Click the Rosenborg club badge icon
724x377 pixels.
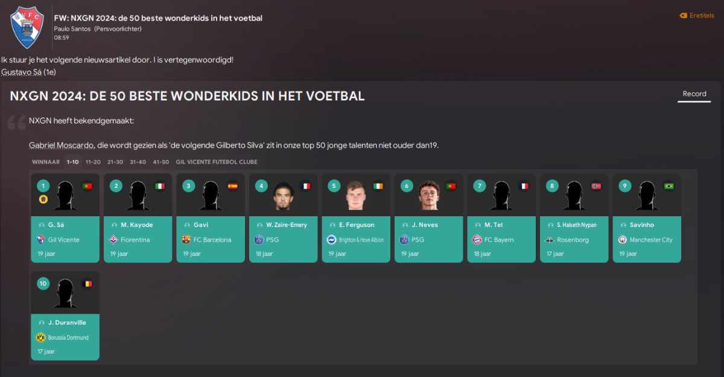550,240
